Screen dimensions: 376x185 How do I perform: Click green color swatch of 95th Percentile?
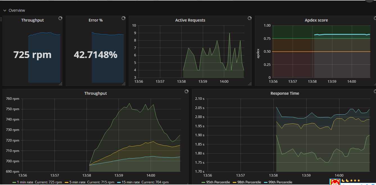pyautogui.click(x=203, y=182)
